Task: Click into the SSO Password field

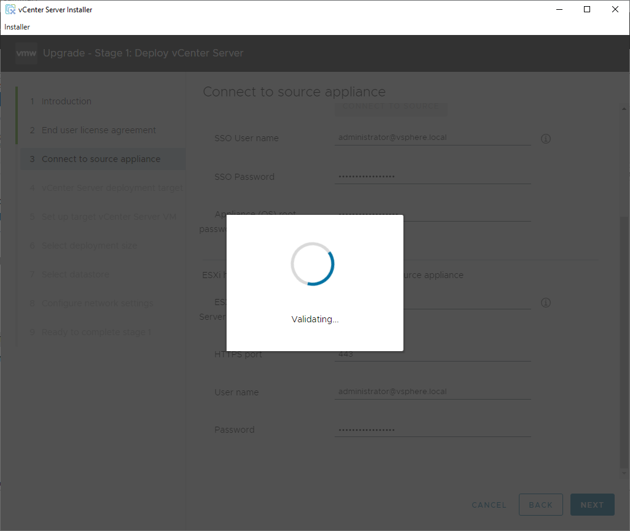Action: (x=432, y=177)
